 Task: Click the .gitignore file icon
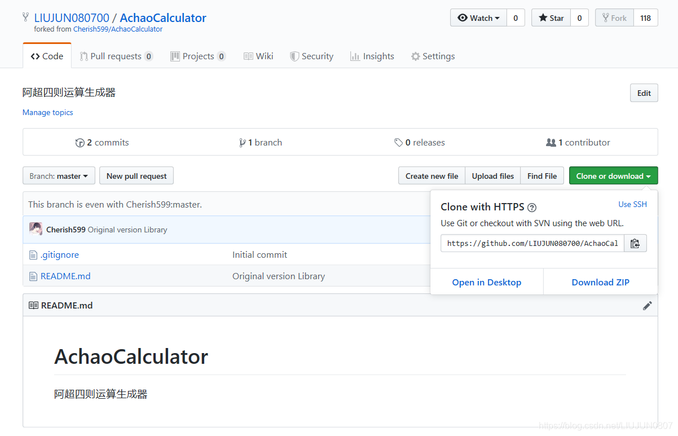point(33,255)
